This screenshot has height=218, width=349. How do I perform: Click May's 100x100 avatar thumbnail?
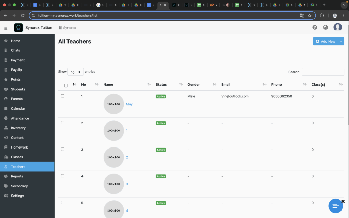click(x=113, y=104)
